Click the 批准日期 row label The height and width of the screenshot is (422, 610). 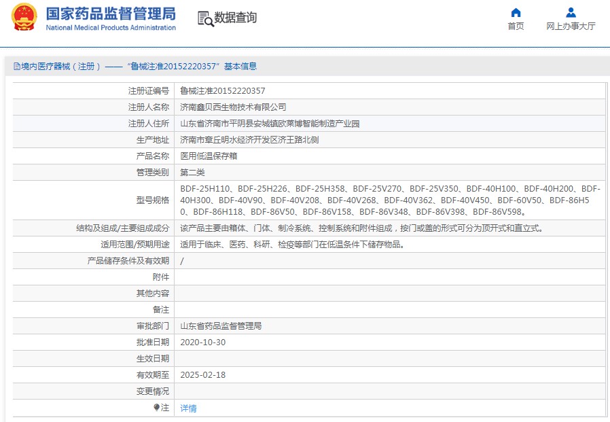152,342
